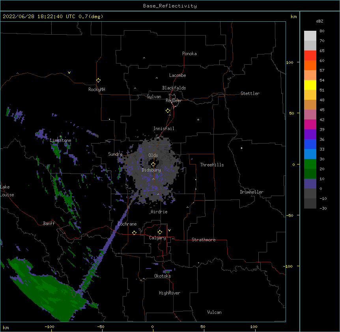Select the RedDeer city label
Viewport: 340px width, 332px height.
pyautogui.click(x=174, y=101)
